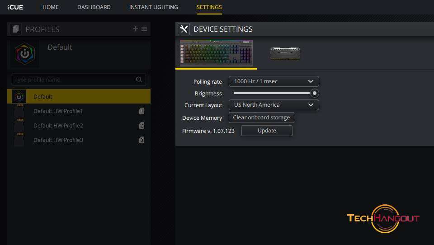
Task: Click the Default profile row's small icon
Action: (19, 96)
